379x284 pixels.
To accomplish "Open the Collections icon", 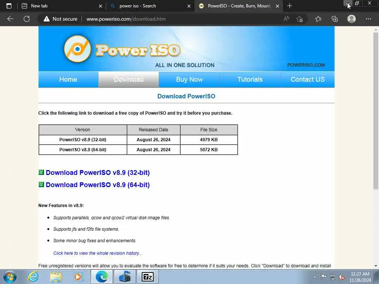I will [335, 19].
